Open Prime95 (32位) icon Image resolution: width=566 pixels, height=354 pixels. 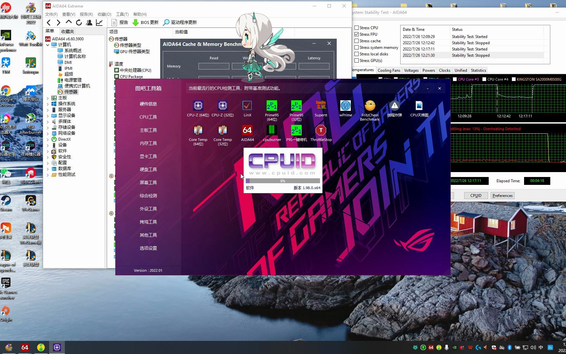tap(296, 110)
